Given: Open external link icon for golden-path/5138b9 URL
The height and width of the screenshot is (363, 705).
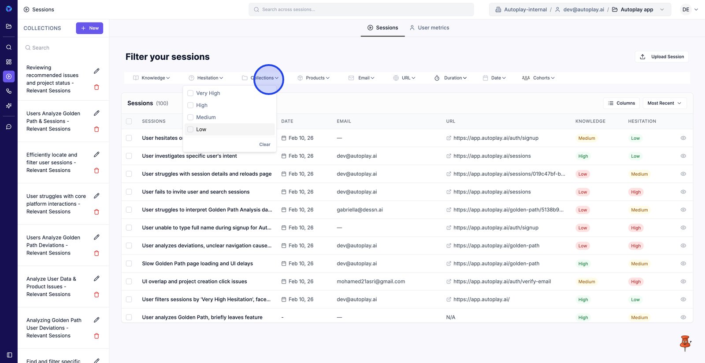Looking at the screenshot, I should (449, 210).
